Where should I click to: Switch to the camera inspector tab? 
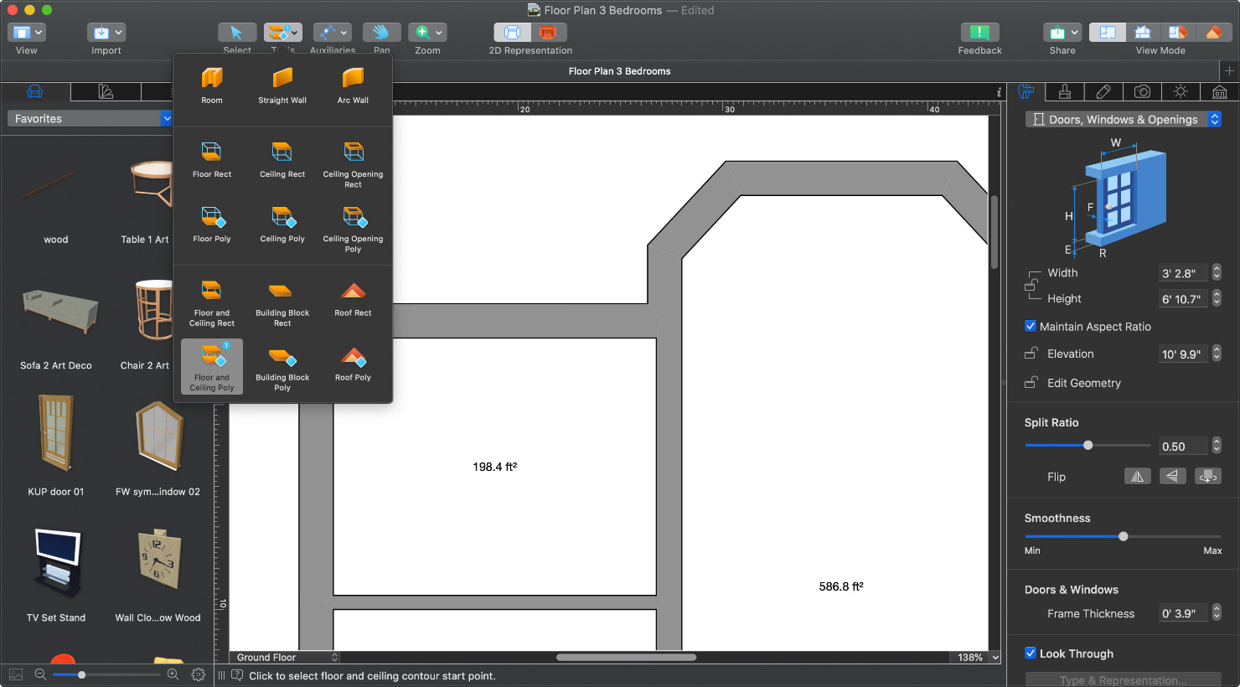click(1143, 91)
